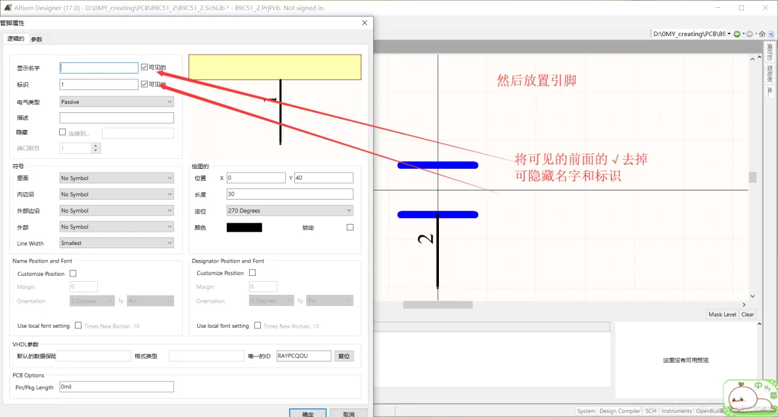The width and height of the screenshot is (778, 417).
Task: Open the inside symbol dropdown
Action: click(116, 178)
